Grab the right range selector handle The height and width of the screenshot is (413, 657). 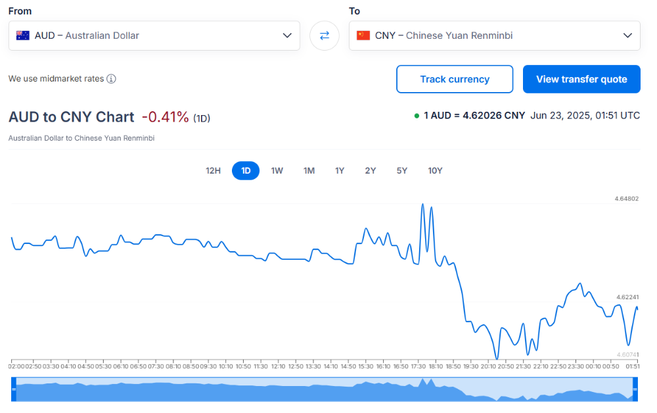[635, 389]
